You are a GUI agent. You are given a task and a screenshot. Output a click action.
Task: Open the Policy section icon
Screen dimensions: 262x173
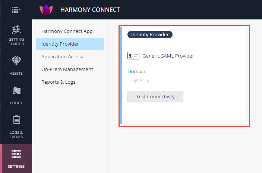coord(16,91)
